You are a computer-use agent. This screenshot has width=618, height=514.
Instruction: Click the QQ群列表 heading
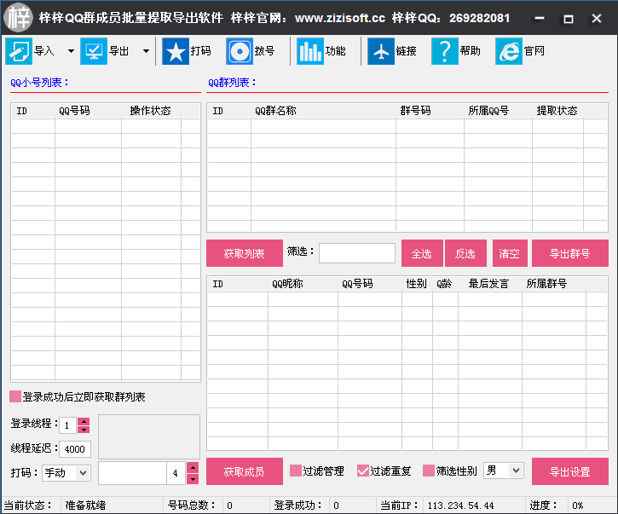point(232,83)
